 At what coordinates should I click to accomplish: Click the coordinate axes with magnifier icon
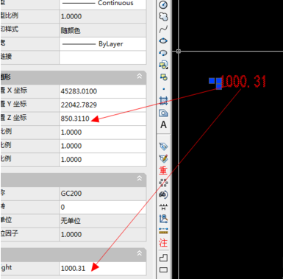(x=163, y=219)
